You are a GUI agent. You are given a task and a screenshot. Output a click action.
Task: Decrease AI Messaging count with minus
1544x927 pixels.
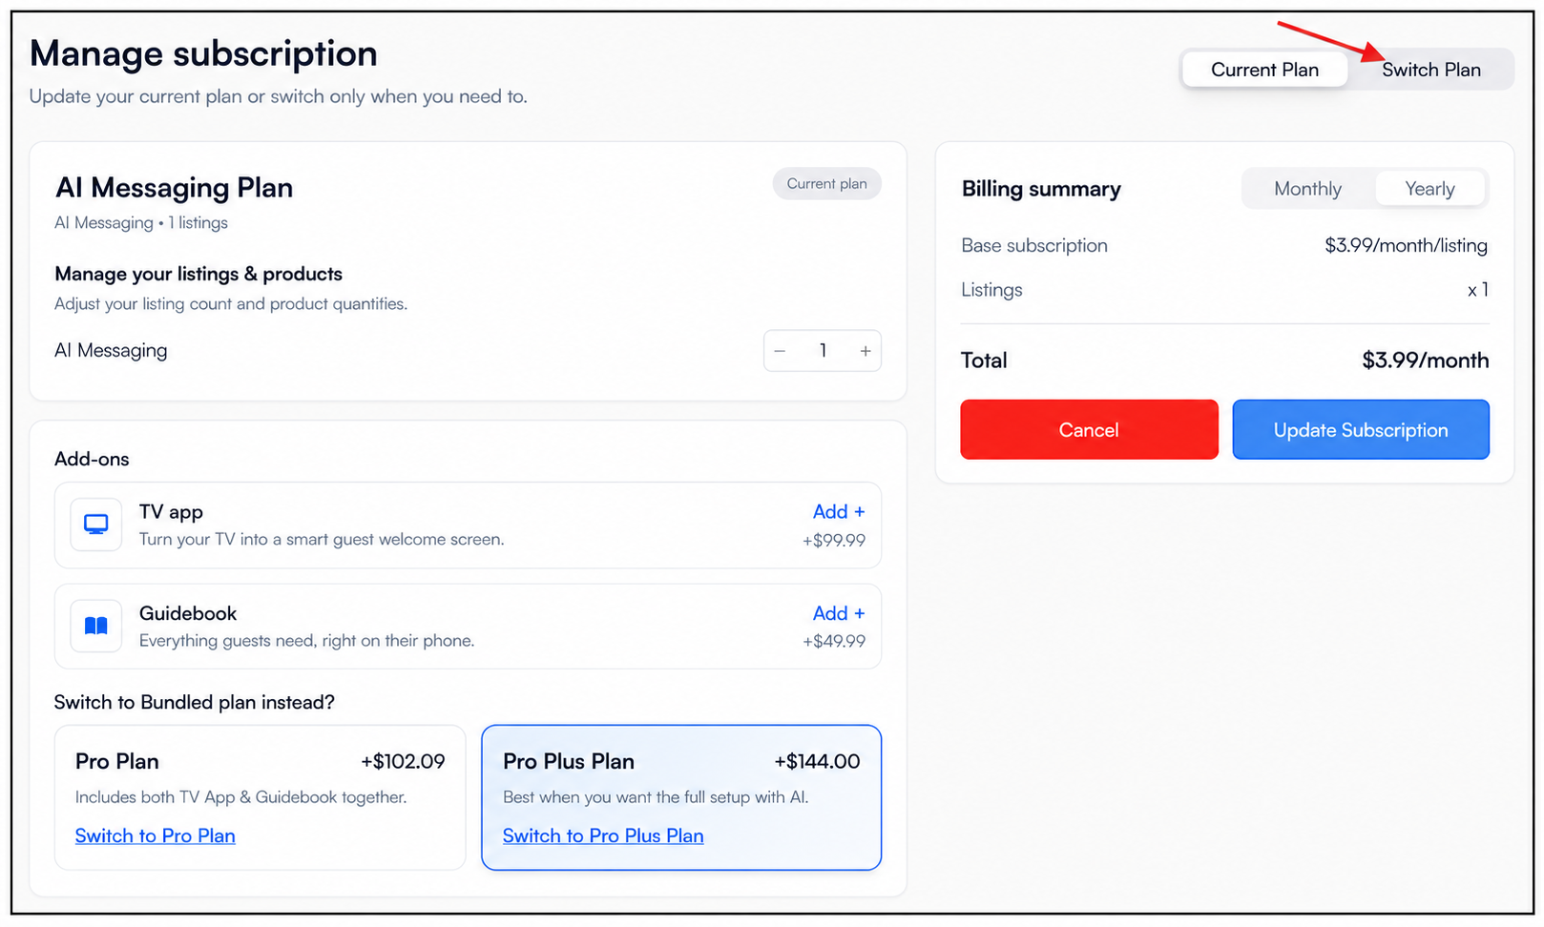[780, 351]
